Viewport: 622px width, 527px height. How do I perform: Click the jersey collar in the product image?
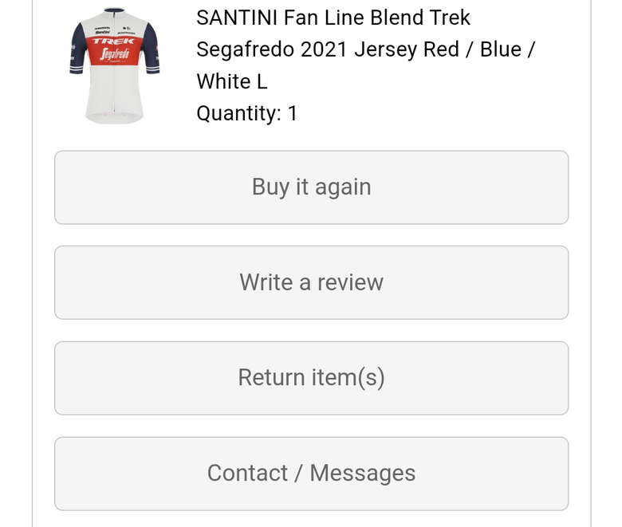pyautogui.click(x=114, y=10)
